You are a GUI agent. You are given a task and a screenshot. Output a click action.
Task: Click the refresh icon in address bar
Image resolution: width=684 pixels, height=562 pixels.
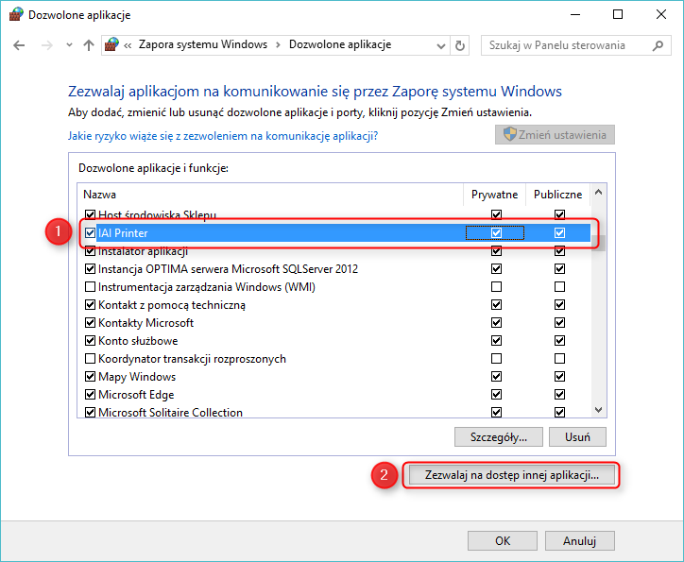point(460,45)
